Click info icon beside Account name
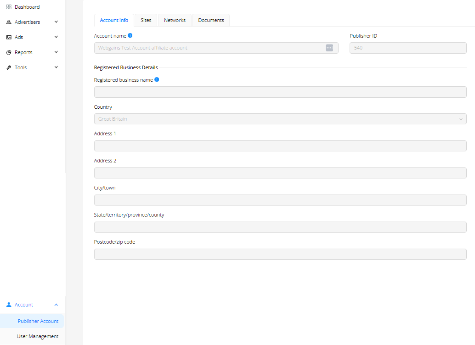The height and width of the screenshot is (345, 475). (130, 36)
